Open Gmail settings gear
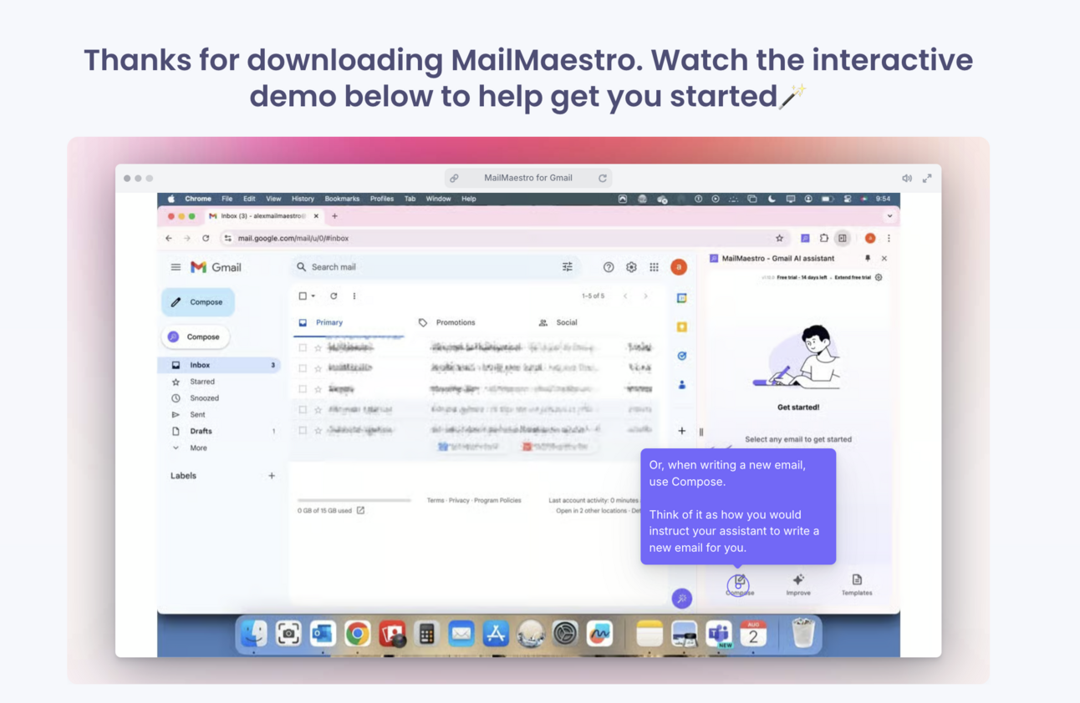 click(631, 267)
